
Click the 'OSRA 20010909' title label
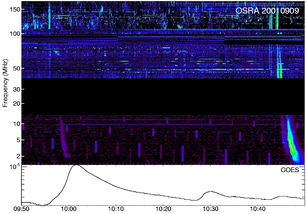pyautogui.click(x=267, y=10)
